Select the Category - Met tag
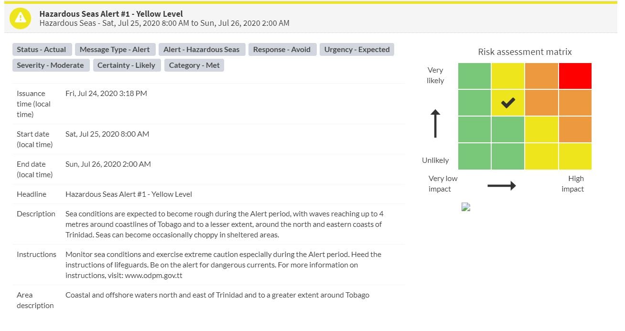This screenshot has height=331, width=625. [194, 65]
